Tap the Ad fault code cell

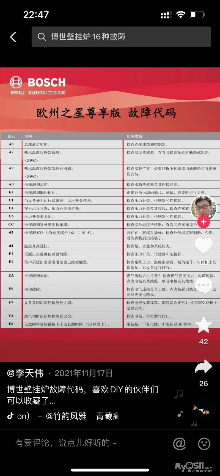[x=11, y=184]
